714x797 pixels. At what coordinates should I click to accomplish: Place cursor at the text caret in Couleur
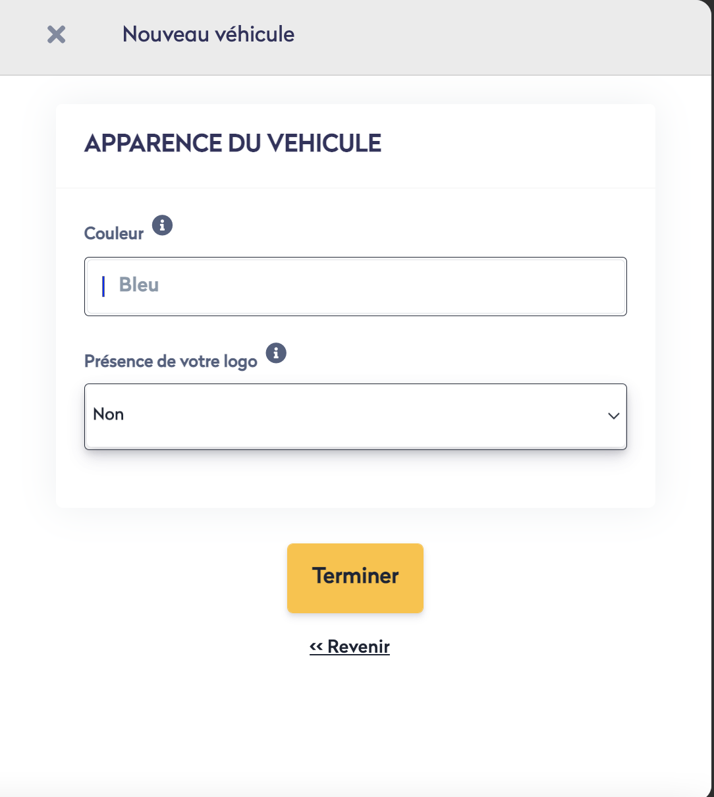point(103,286)
